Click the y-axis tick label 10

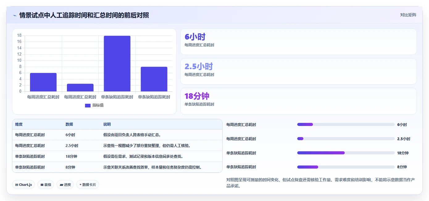19,61
